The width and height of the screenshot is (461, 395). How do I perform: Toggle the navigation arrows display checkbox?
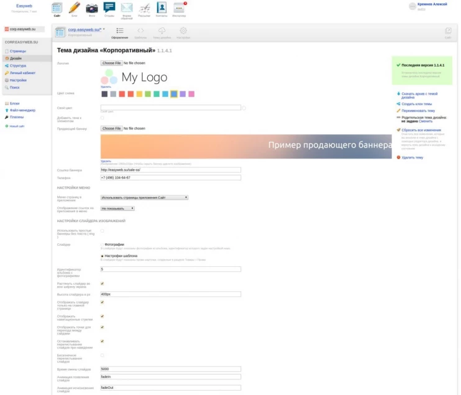pyautogui.click(x=103, y=316)
